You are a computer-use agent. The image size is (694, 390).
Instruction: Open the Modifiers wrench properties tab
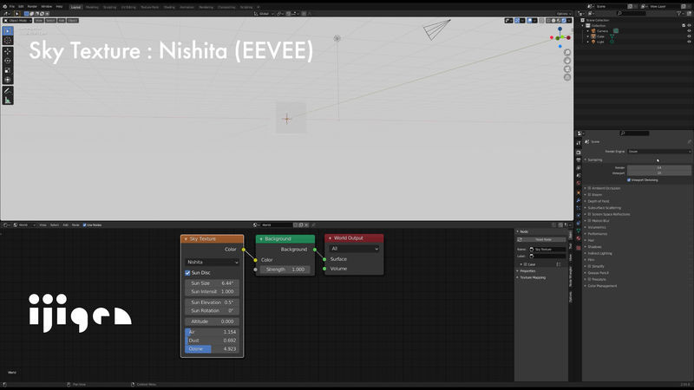click(x=579, y=201)
